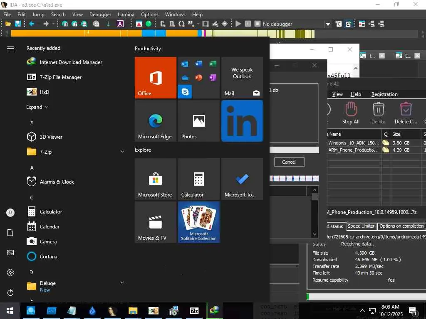Viewport: 426px width, 319px height.
Task: Expand the 7-Zip folder in app list
Action: point(122,152)
